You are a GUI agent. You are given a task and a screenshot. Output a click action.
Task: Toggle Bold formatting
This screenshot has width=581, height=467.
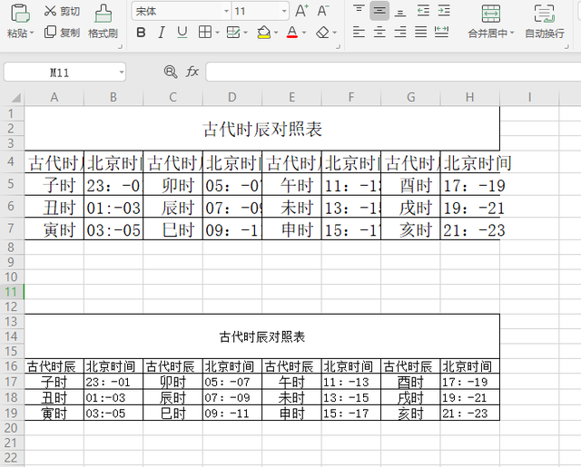[141, 33]
